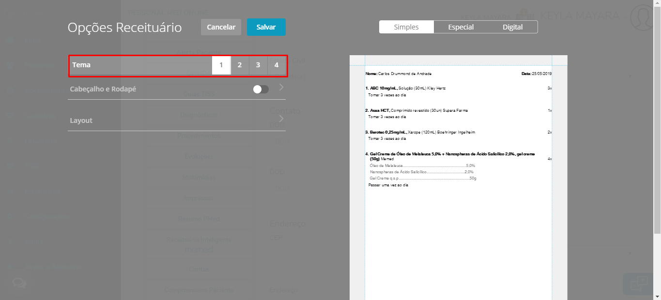Screen dimensions: 661x300
Task: Open Resumo PMed in background menu
Action: point(199,219)
